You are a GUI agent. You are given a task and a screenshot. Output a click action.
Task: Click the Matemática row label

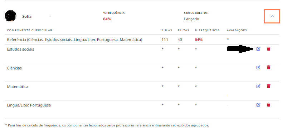click(18, 87)
